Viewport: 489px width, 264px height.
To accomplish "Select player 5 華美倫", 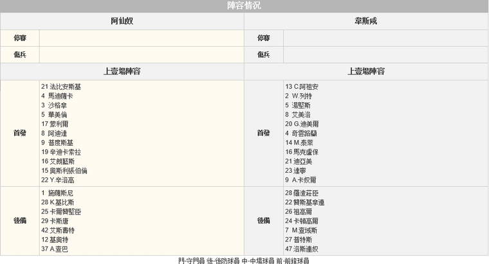I will point(54,115).
